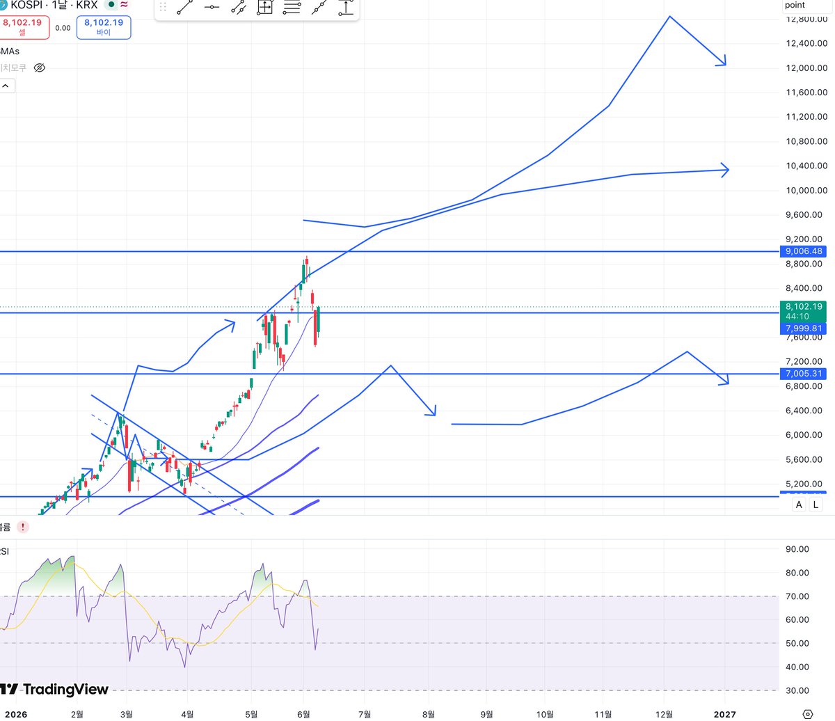
Task: Click the 12월 time axis label
Action: [665, 714]
